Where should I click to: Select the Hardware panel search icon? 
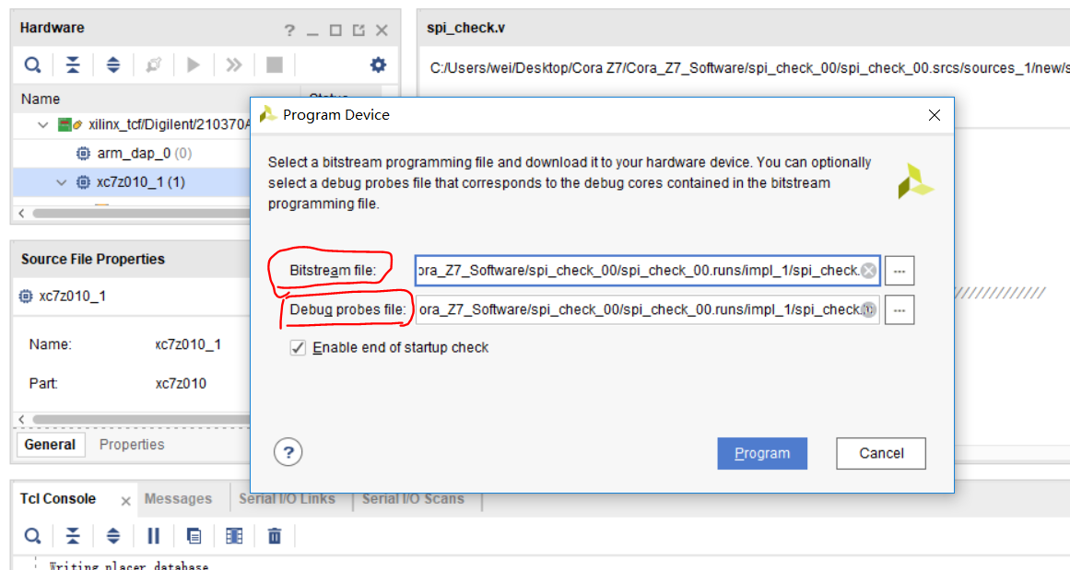pyautogui.click(x=32, y=64)
